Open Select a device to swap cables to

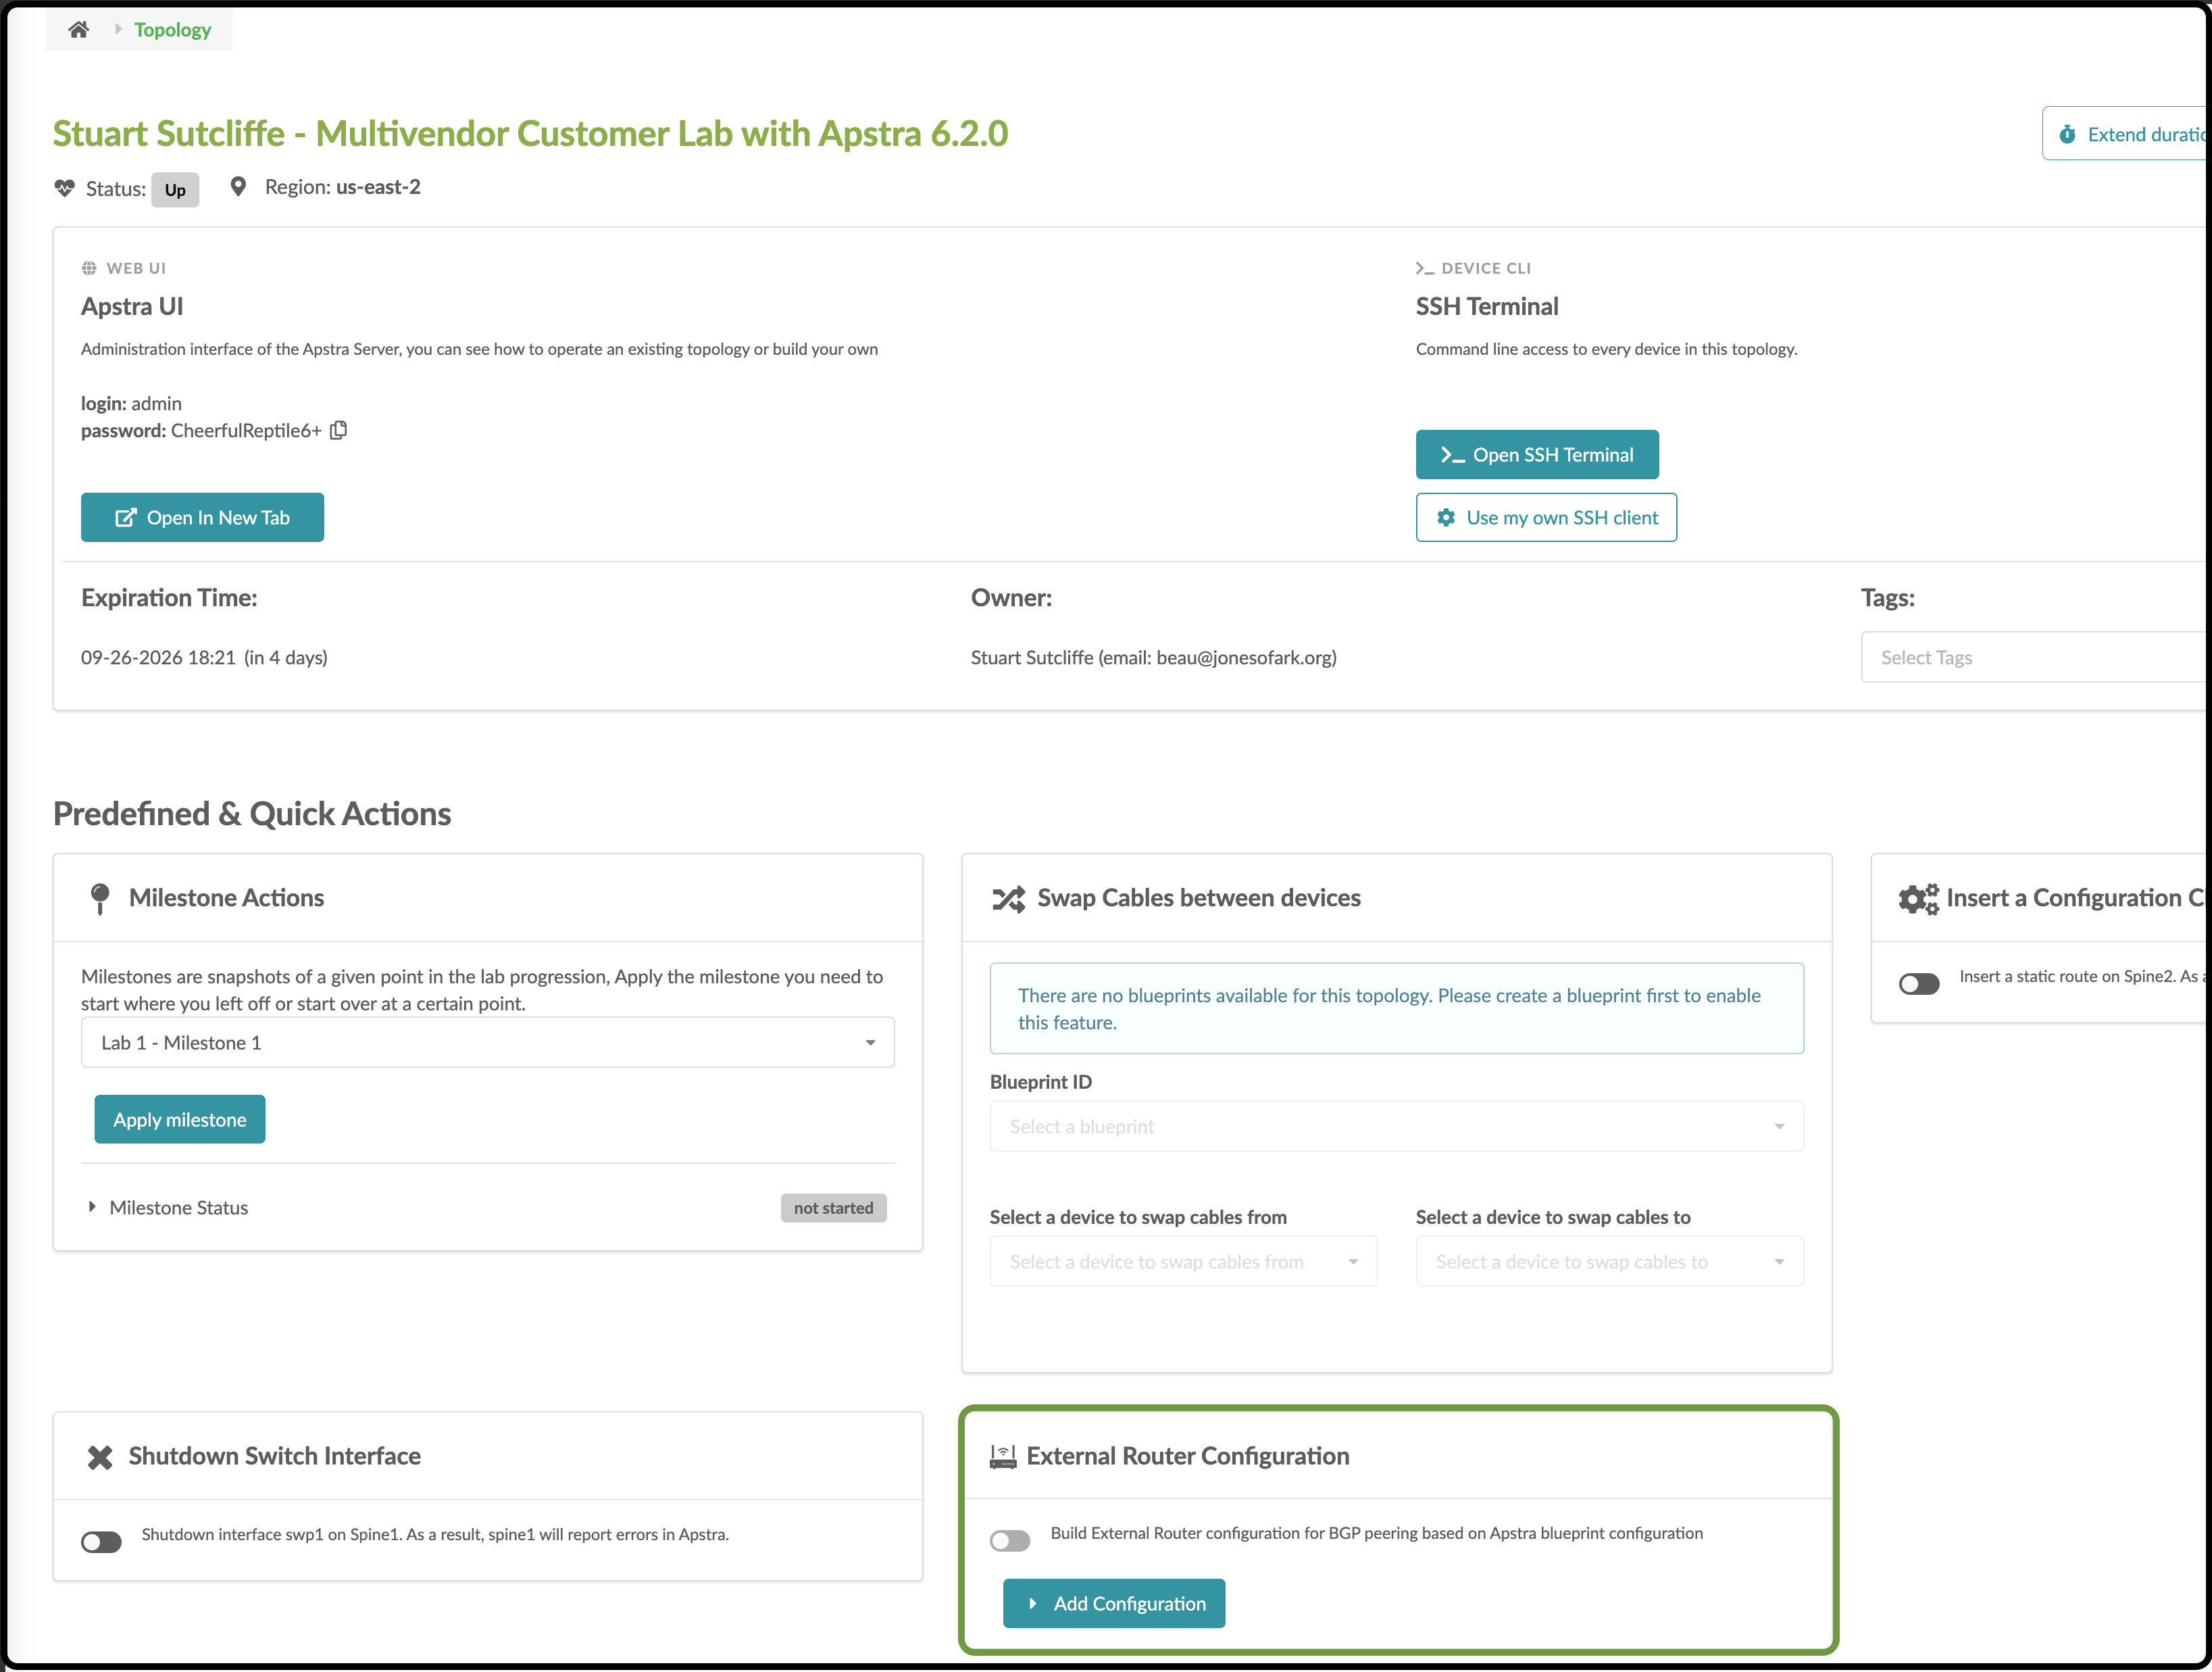point(1610,1262)
